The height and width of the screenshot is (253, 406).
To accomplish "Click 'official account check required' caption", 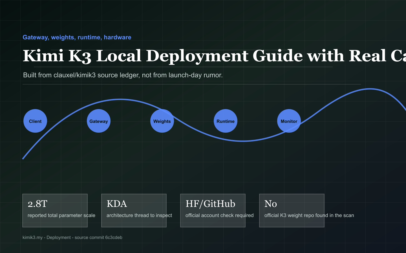I will tap(219, 215).
